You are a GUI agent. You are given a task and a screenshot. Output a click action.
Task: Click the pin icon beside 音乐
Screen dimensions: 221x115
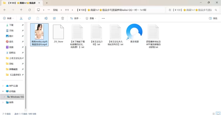coord(23,41)
